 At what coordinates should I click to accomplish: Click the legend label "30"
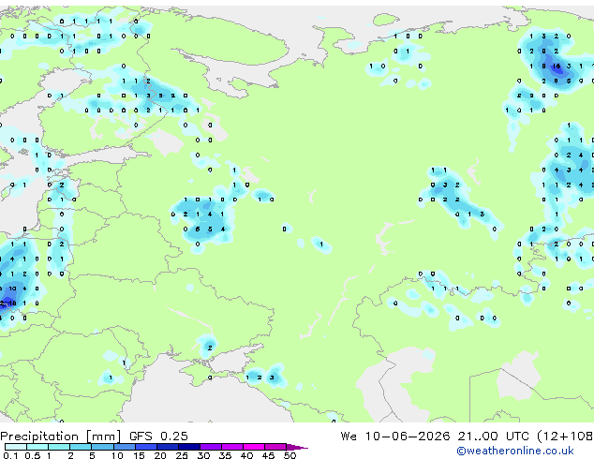coord(203,455)
